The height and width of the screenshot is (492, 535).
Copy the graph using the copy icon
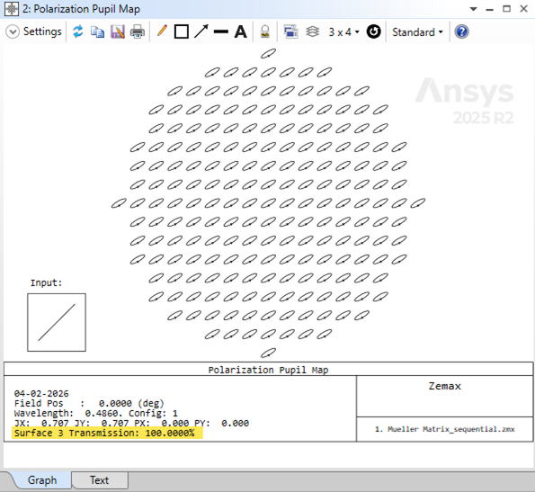(x=98, y=31)
